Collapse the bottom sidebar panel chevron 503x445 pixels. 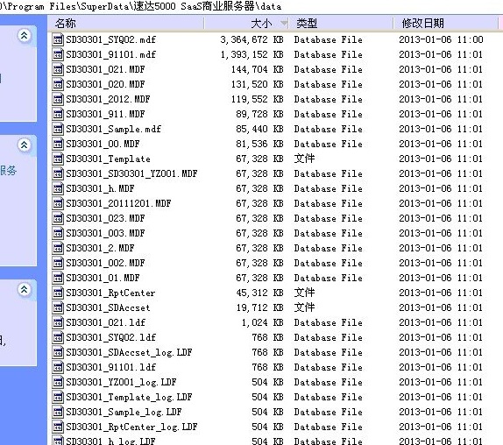tap(25, 290)
